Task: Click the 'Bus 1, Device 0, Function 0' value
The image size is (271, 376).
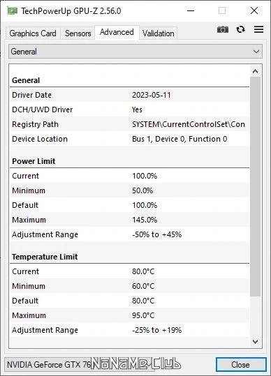Action: (180, 139)
